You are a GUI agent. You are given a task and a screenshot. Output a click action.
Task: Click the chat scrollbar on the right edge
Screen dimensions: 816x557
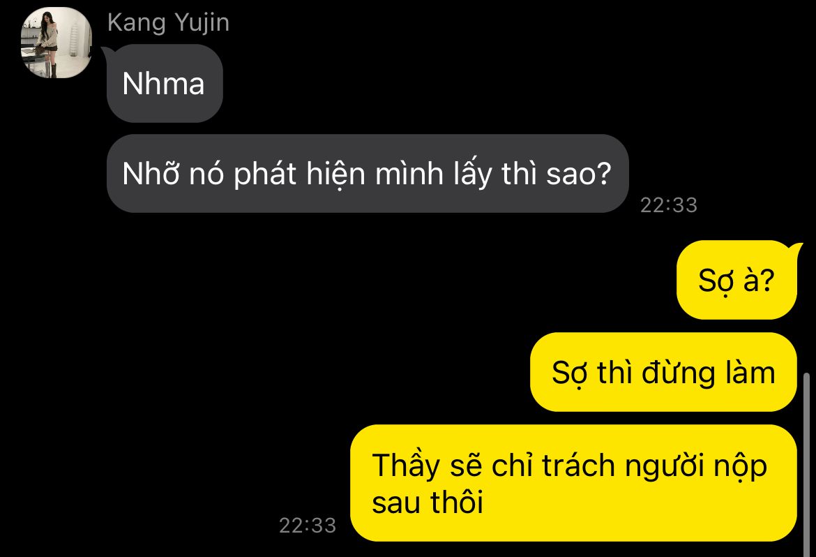[807, 463]
